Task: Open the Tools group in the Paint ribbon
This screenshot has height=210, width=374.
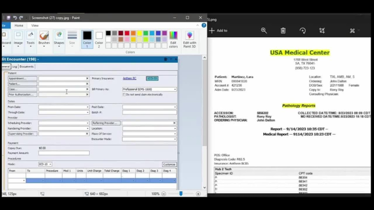Action: coord(31,39)
